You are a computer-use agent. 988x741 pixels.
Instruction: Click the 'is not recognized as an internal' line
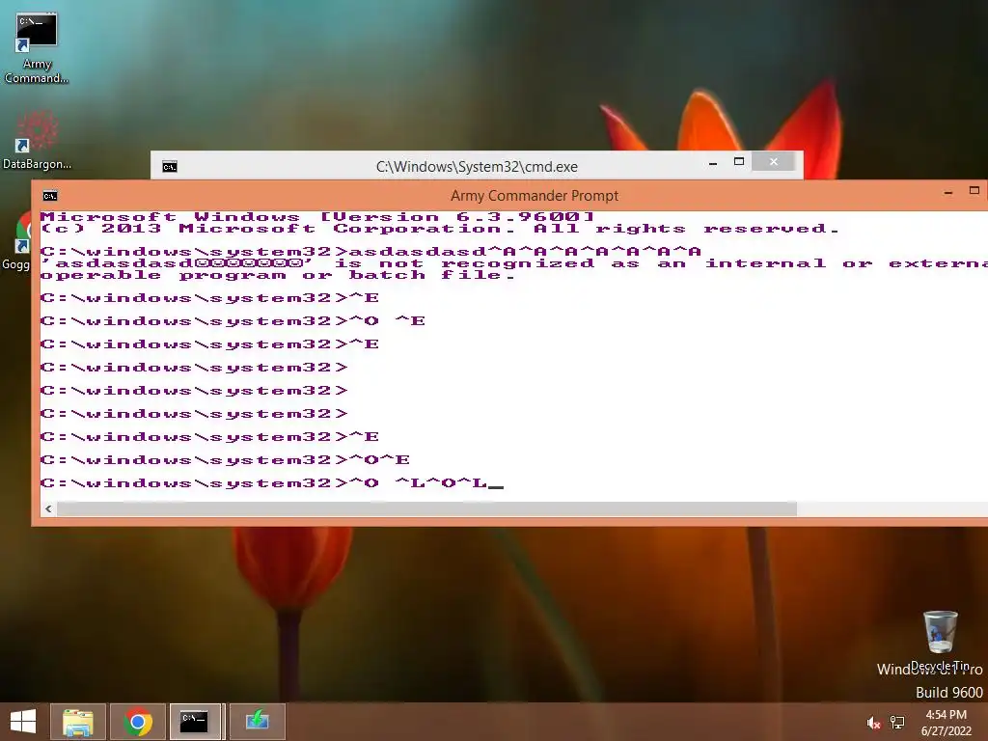click(514, 263)
